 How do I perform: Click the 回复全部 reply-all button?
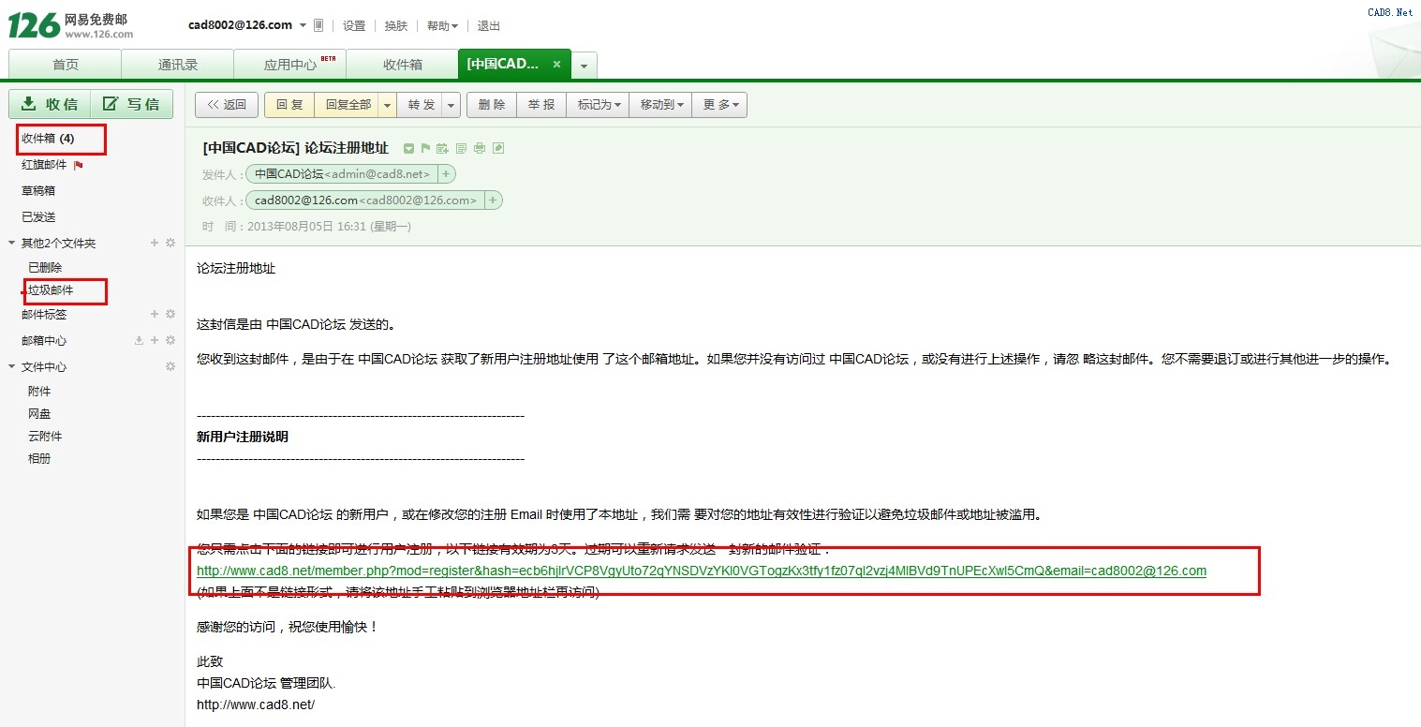click(x=348, y=105)
